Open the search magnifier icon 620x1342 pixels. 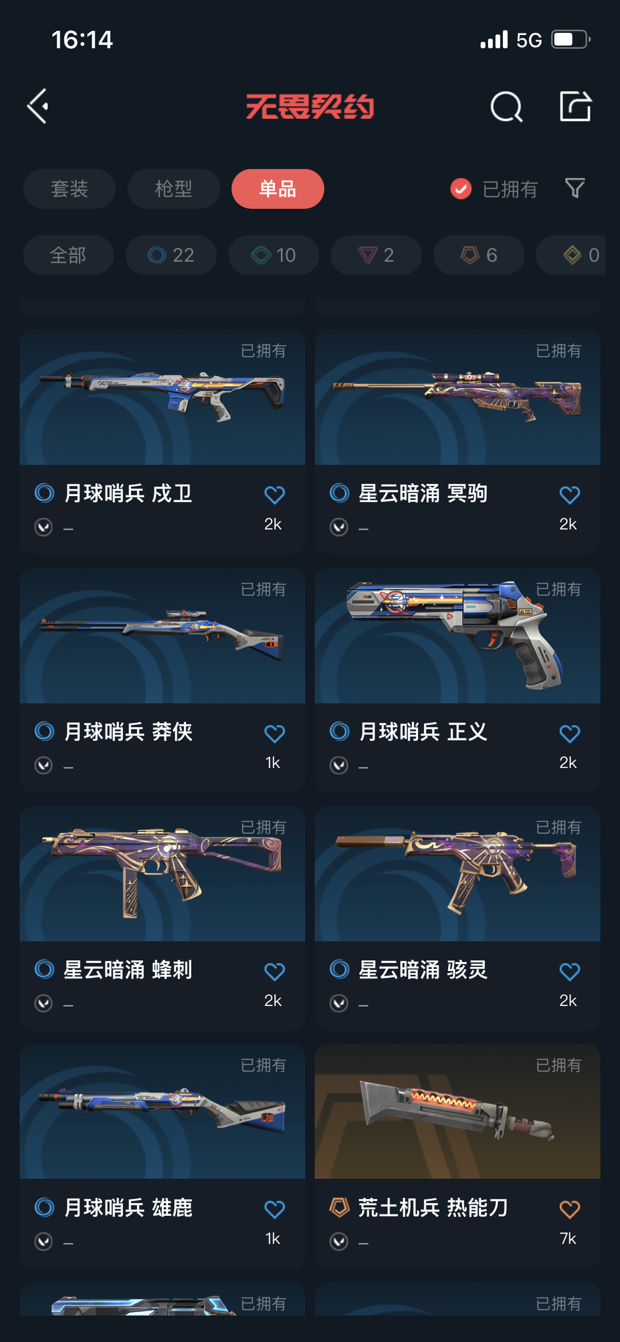click(x=506, y=106)
